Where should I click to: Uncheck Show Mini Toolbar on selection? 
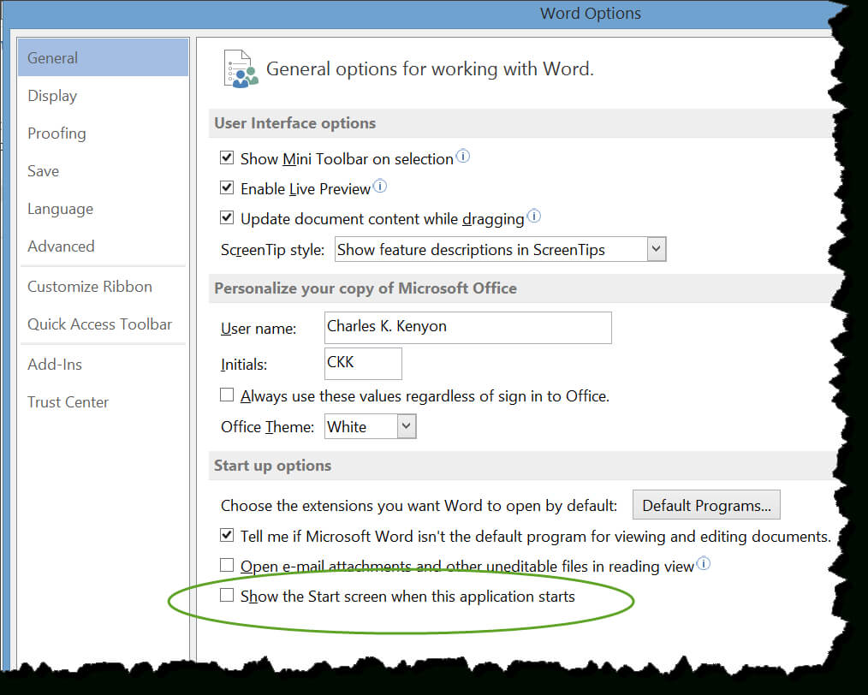click(x=226, y=157)
